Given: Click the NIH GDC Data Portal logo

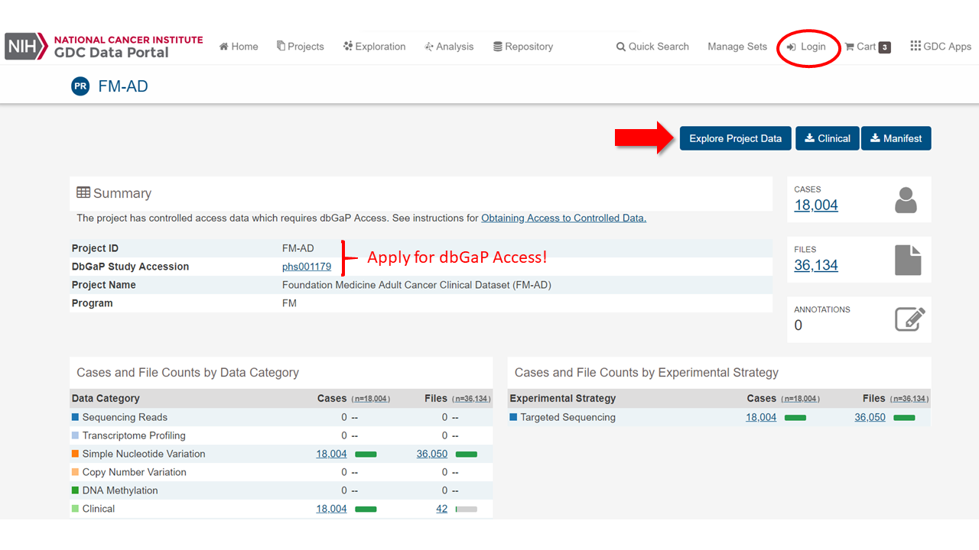Looking at the screenshot, I should coord(104,47).
